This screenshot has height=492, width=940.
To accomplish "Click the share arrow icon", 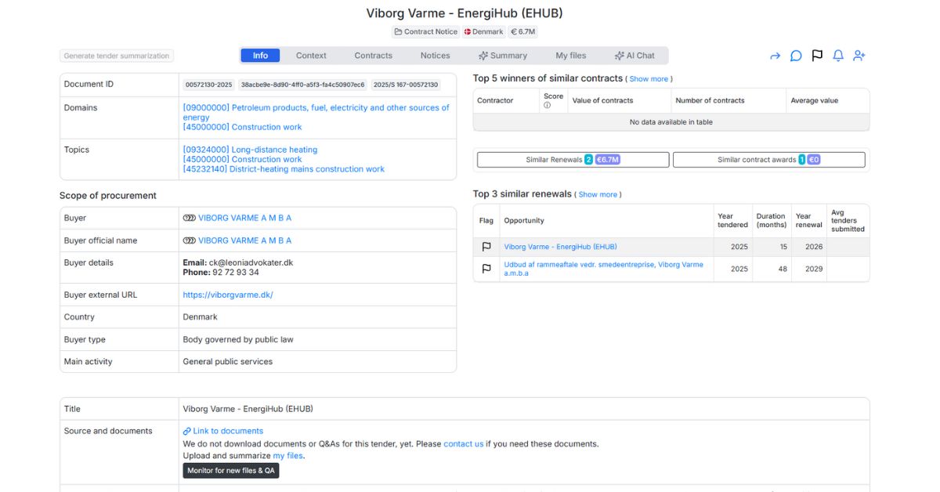I will 775,56.
